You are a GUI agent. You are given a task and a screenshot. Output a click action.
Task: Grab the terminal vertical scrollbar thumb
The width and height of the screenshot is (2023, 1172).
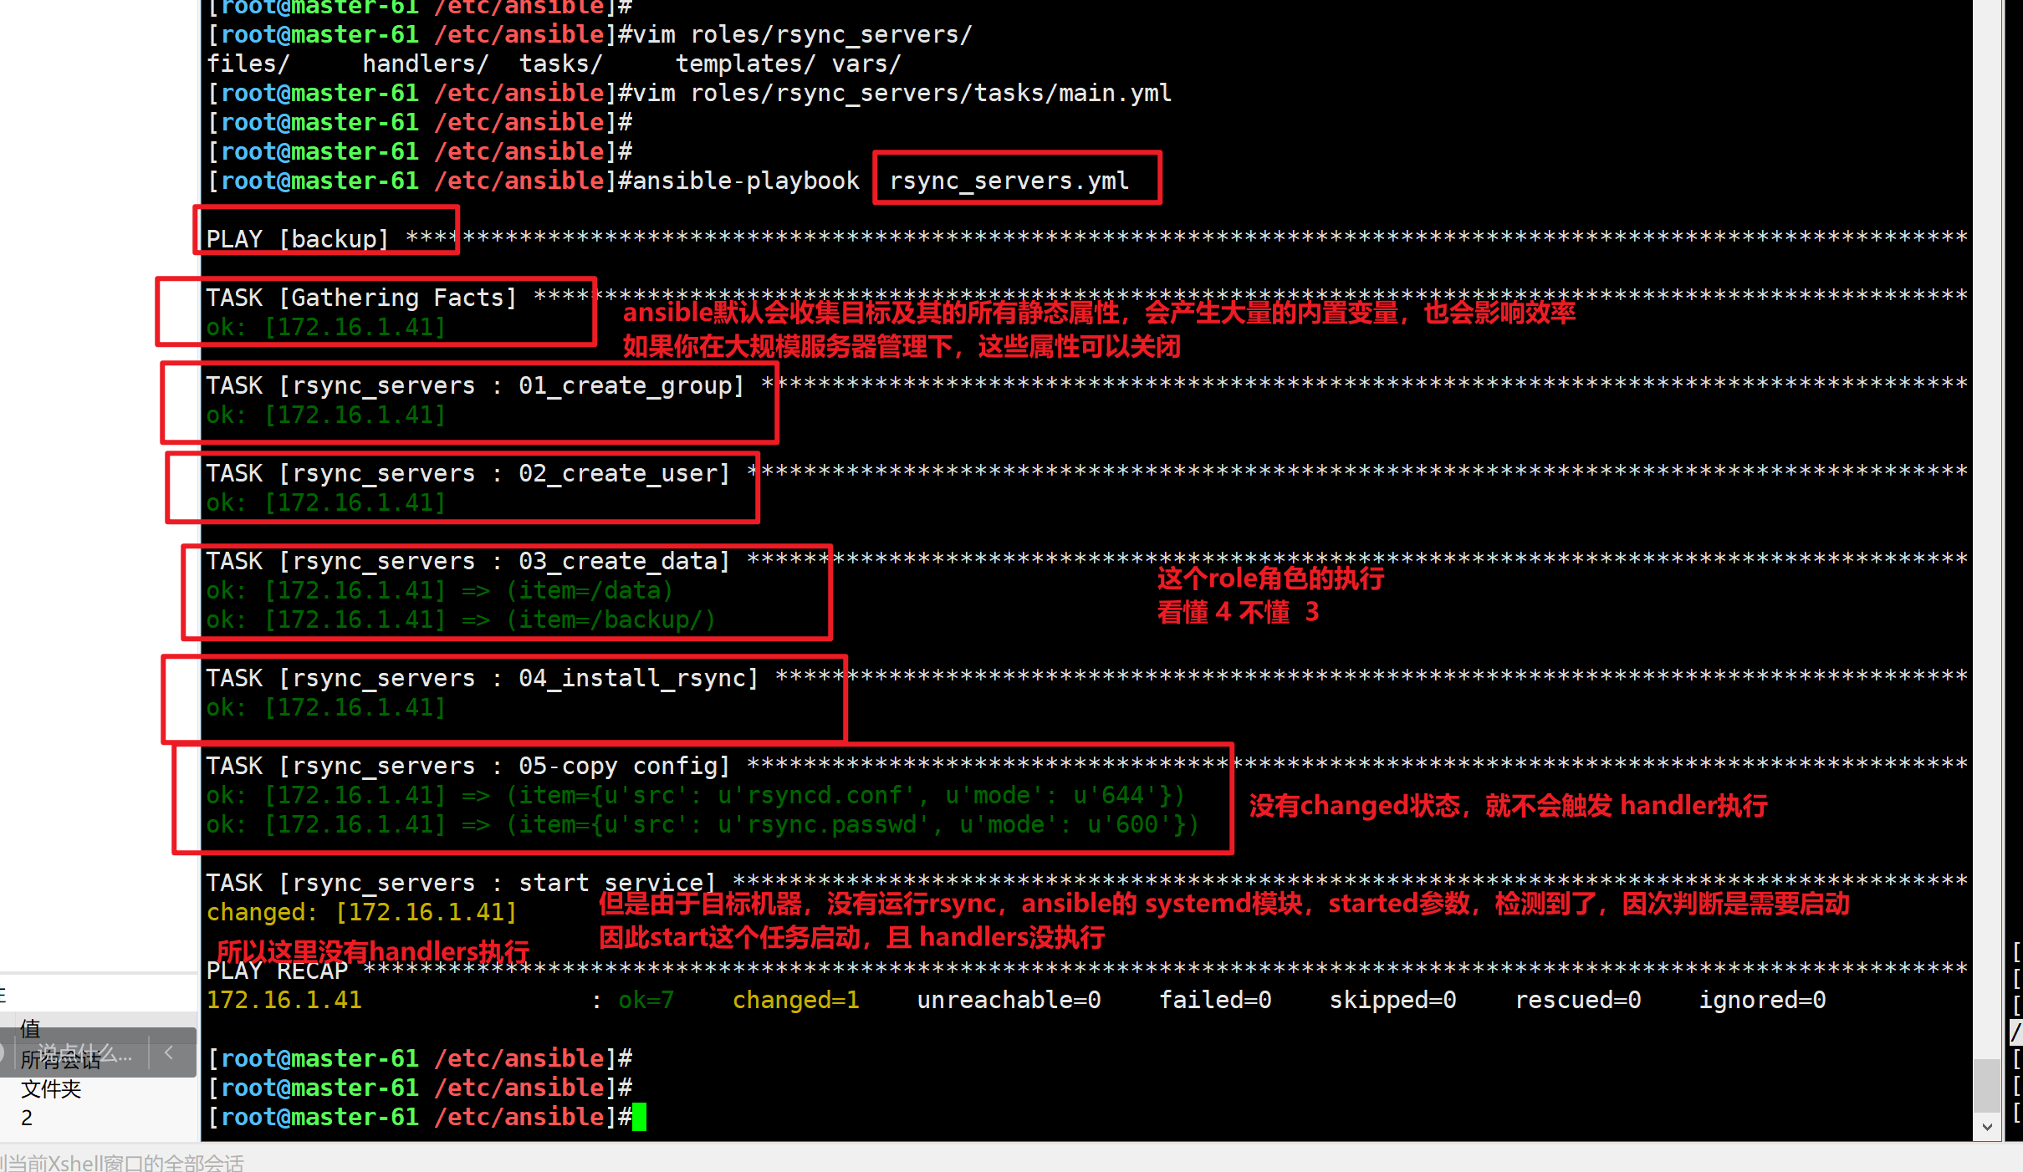[1987, 1085]
